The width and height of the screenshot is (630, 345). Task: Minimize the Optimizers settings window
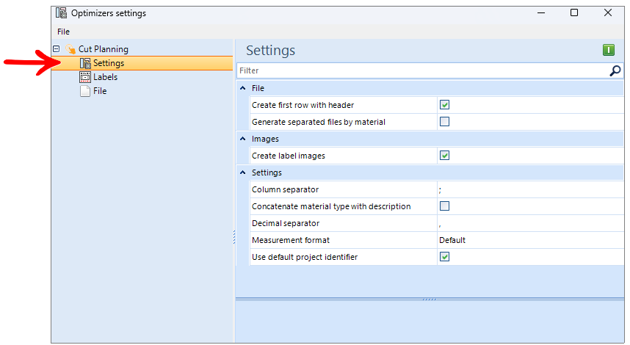click(541, 13)
